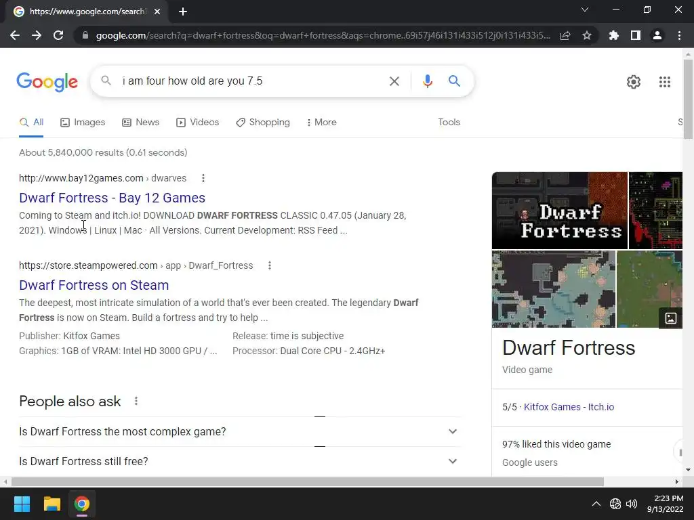Open File Explorer from the taskbar
The image size is (694, 520).
pos(52,504)
